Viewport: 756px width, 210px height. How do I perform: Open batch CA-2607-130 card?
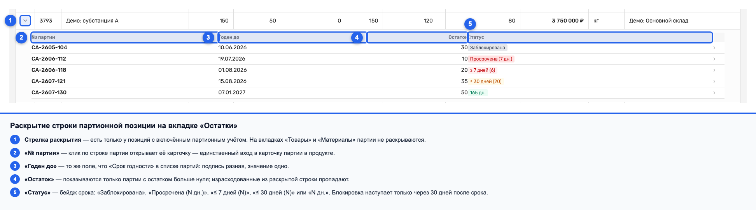[x=378, y=93]
